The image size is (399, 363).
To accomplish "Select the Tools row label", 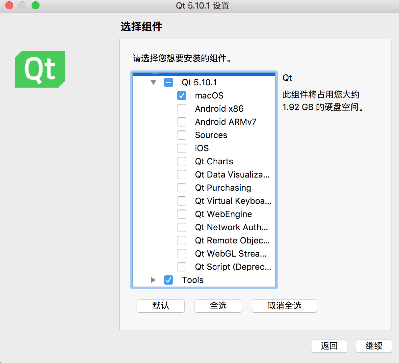I will [x=193, y=280].
